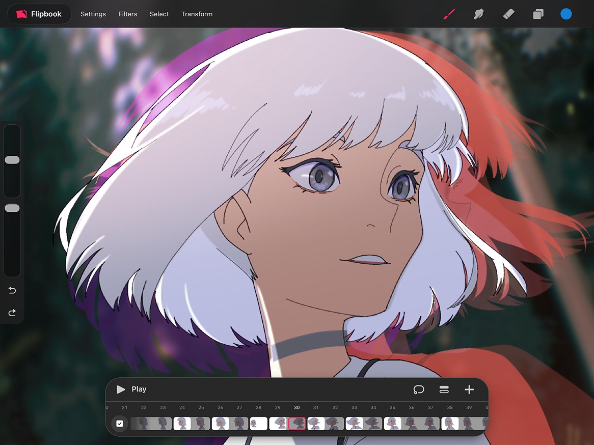The image size is (594, 445).
Task: Click the Undo arrow in sidebar
Action: pos(12,290)
